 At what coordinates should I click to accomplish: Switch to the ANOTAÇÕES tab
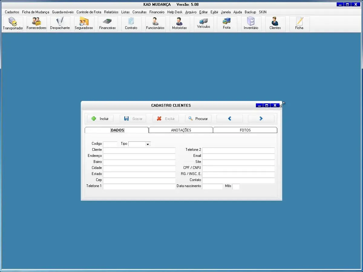coord(181,130)
